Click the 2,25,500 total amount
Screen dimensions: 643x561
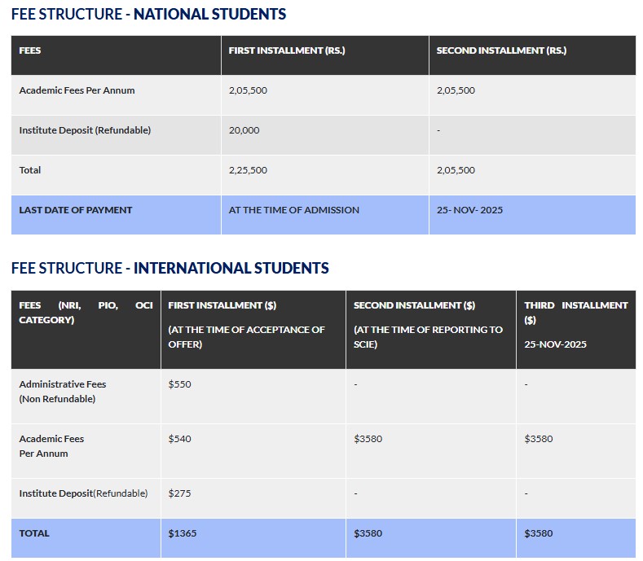click(248, 170)
